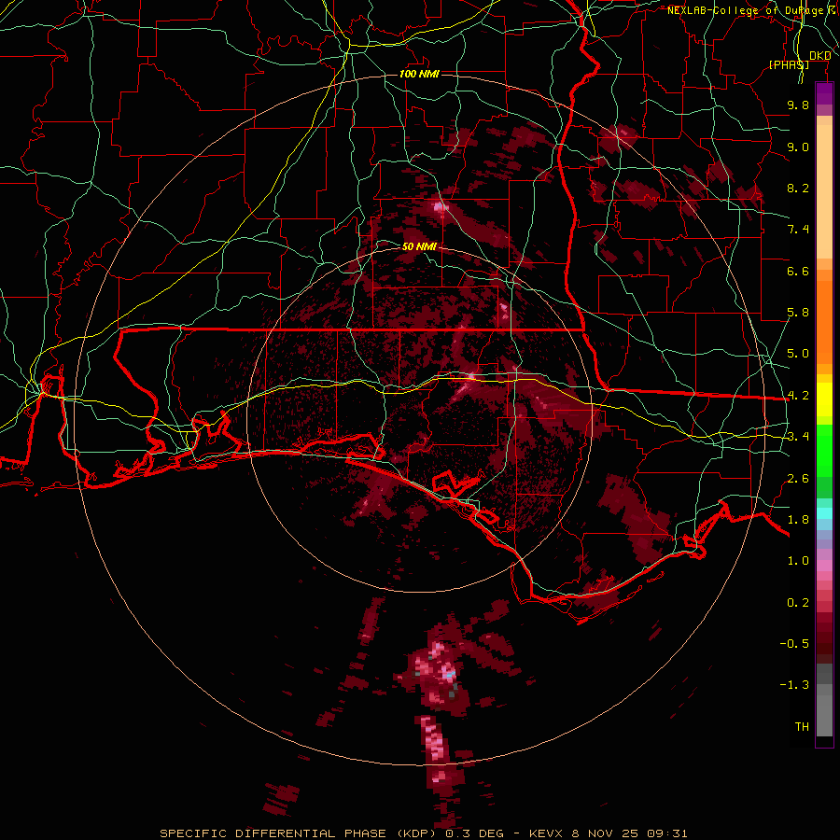Pick the pink band near 1.0 on the scale

pos(824,566)
